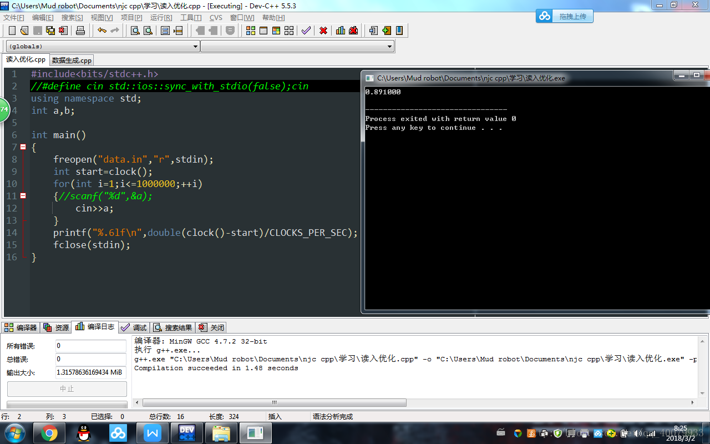The height and width of the screenshot is (444, 710).
Task: Click the 所有错误 value field
Action: [x=91, y=346]
